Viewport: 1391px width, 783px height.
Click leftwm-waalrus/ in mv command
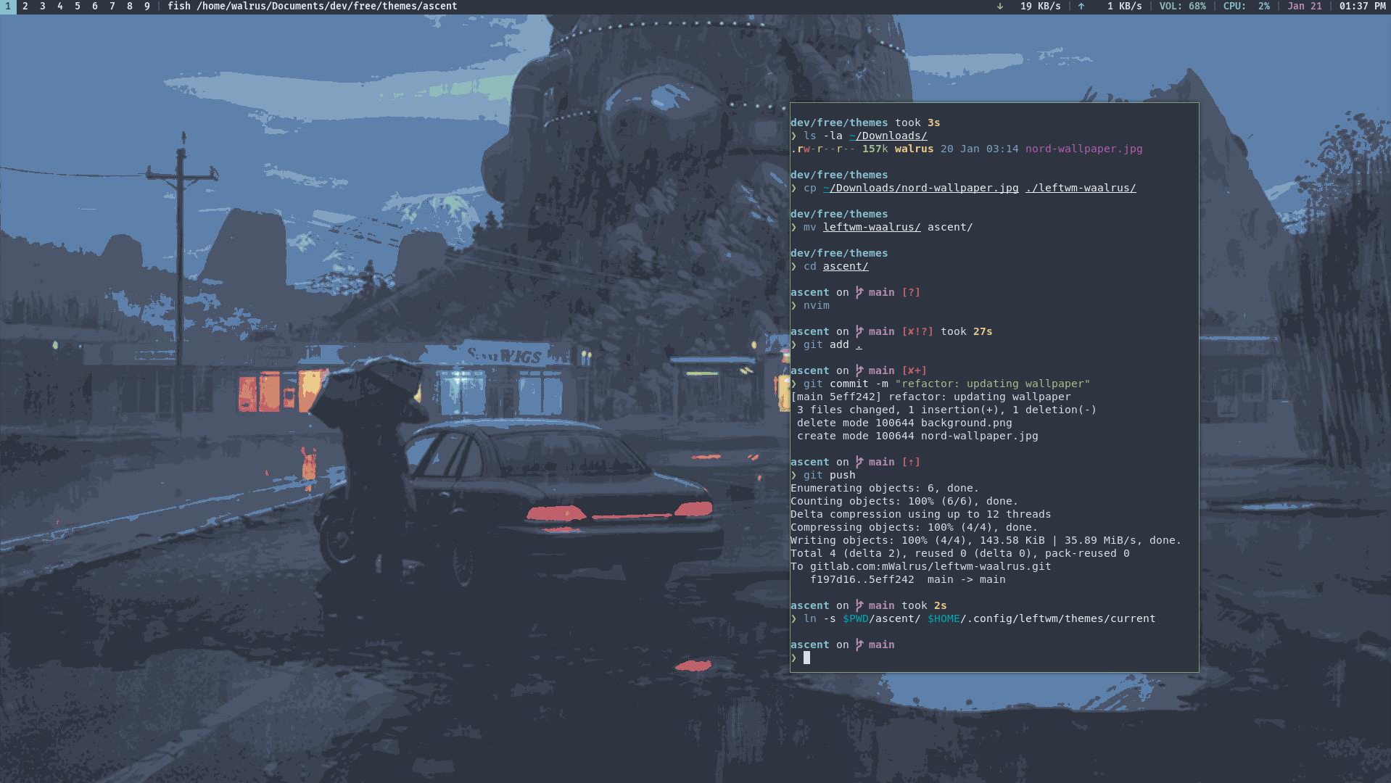[872, 228]
